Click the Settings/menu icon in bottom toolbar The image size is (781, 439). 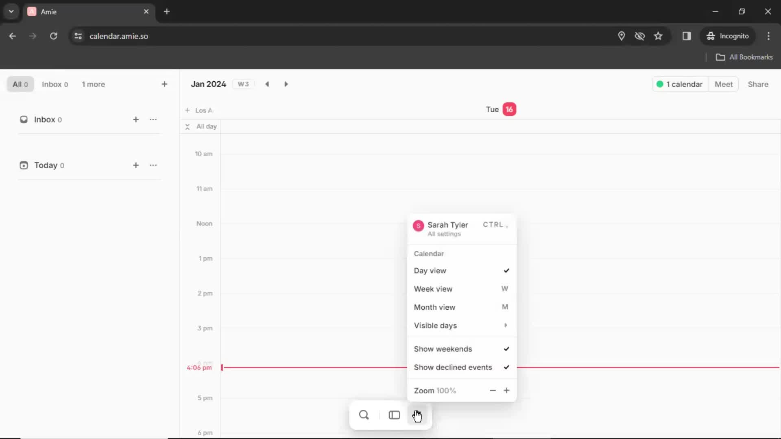[x=418, y=414]
